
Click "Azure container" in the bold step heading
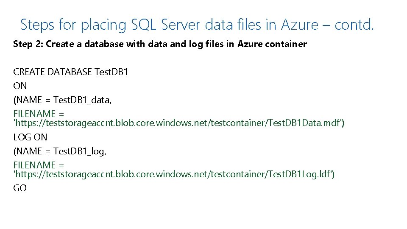[272, 44]
